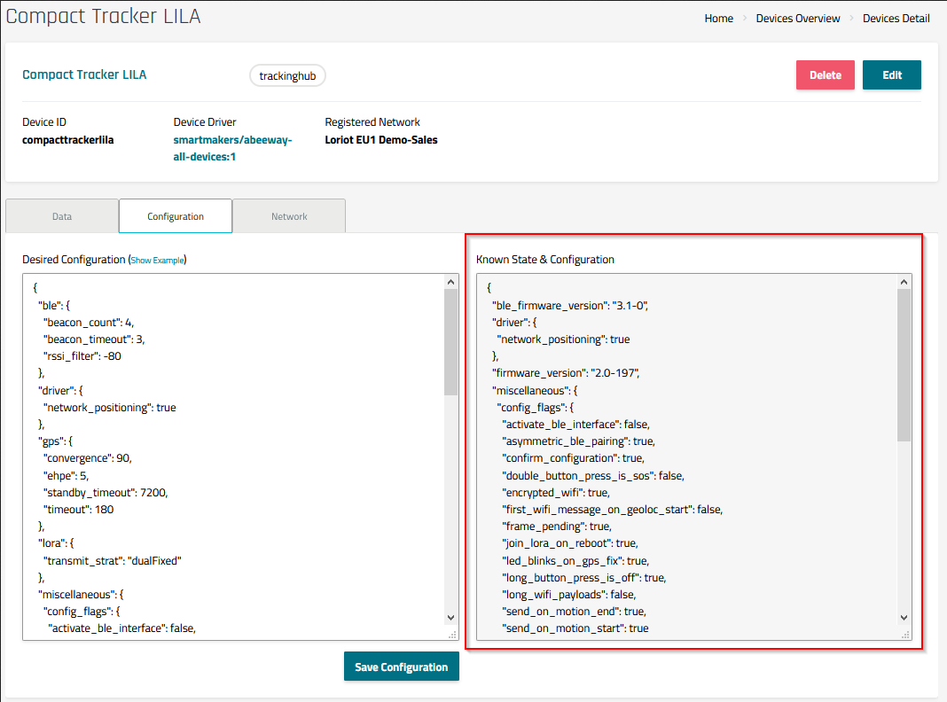
Task: Select the Configuration tab
Action: 176,216
